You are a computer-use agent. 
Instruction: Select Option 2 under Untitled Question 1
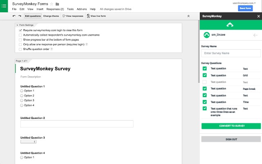click(x=22, y=96)
